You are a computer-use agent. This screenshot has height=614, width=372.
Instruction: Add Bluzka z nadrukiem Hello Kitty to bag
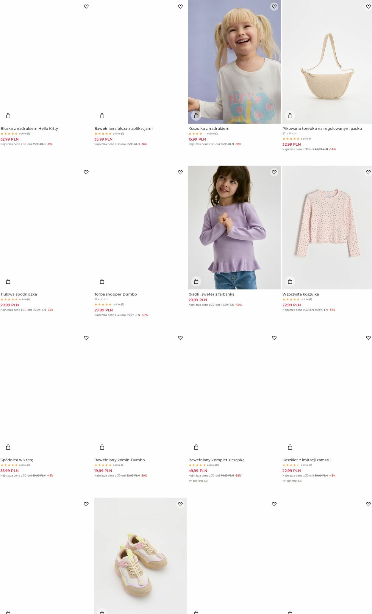(x=8, y=116)
